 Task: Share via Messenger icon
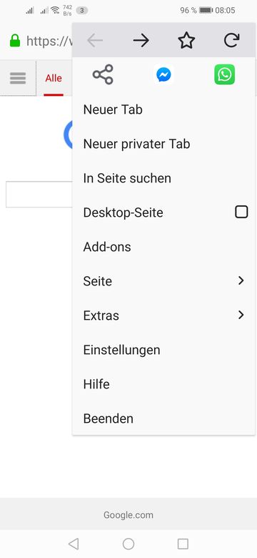click(x=163, y=74)
